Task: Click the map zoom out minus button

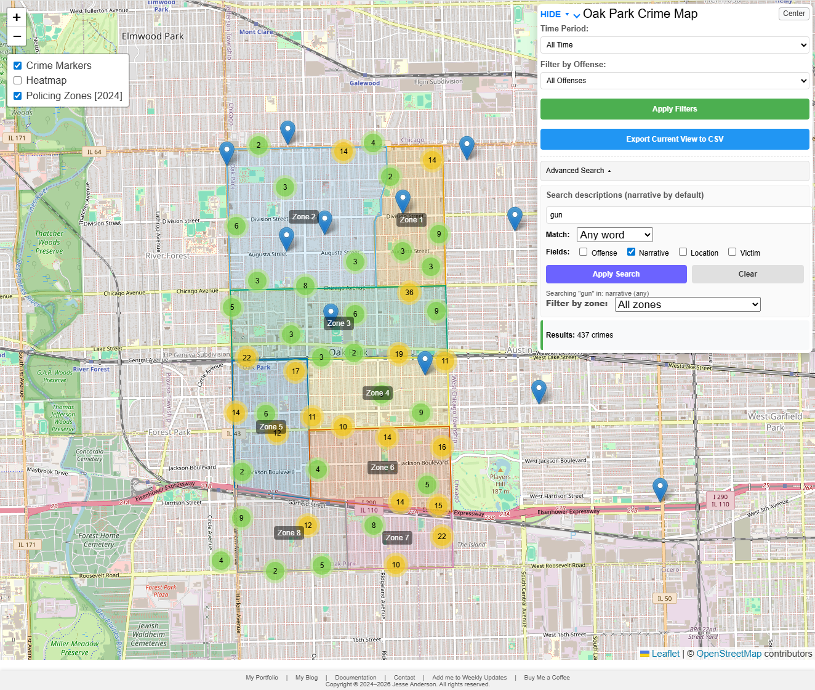Action: (17, 36)
